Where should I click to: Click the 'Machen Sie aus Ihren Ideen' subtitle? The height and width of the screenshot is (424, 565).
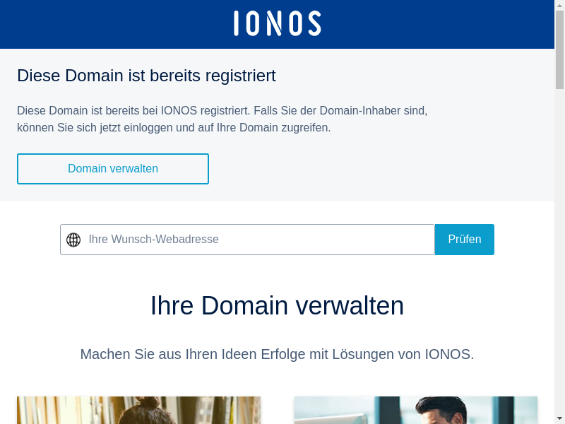pyautogui.click(x=277, y=354)
